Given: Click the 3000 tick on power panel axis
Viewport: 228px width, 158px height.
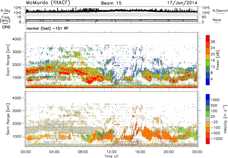Looking at the screenshot, I should pyautogui.click(x=17, y=52).
